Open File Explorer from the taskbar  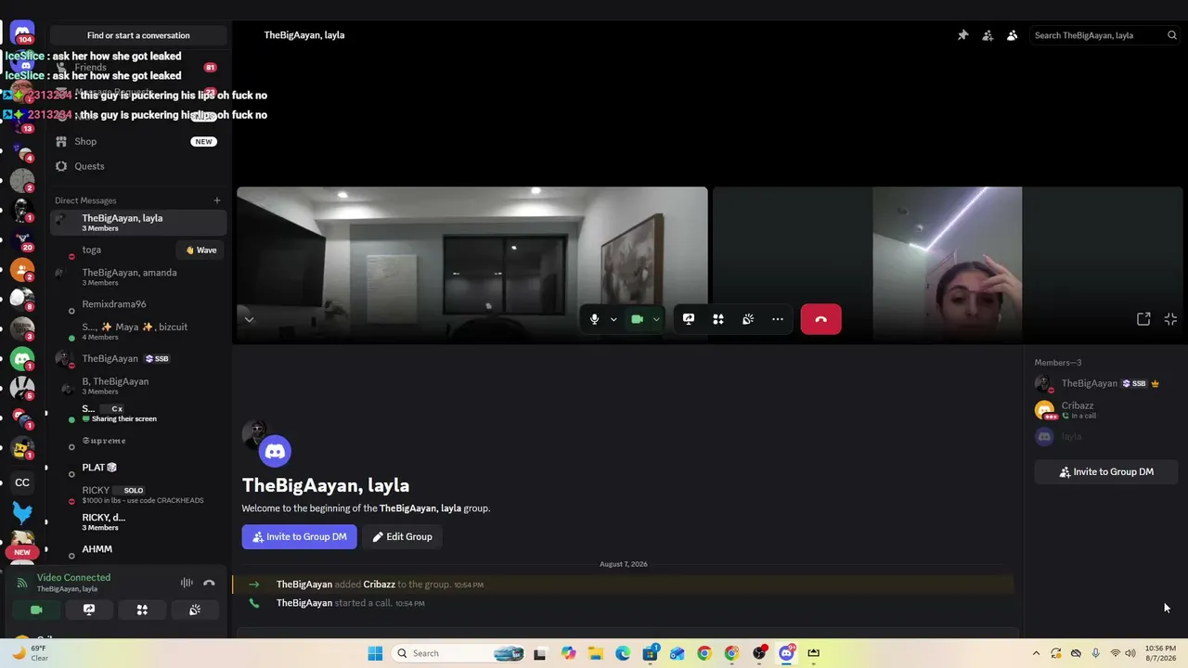click(595, 653)
